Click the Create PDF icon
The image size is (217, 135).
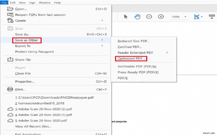pyautogui.click(x=10, y=21)
